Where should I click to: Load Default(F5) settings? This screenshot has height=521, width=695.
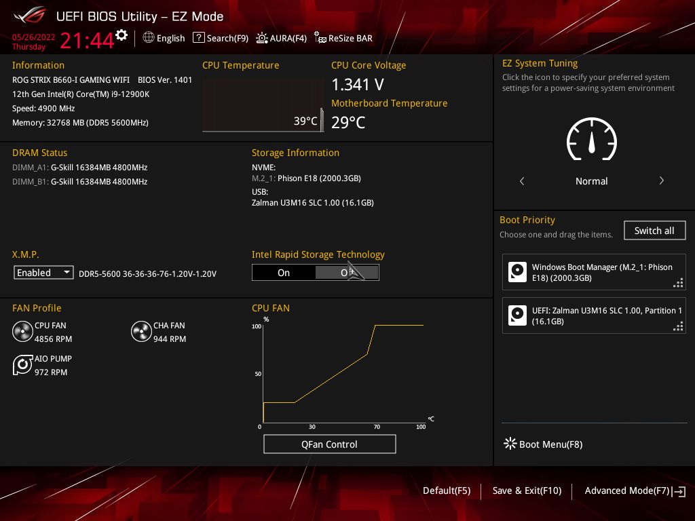click(x=447, y=490)
